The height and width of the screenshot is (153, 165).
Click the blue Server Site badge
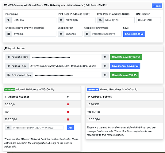pos(93,90)
